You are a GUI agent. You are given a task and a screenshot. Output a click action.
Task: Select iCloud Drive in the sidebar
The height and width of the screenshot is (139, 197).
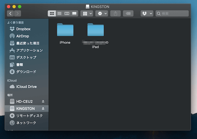click(x=27, y=87)
